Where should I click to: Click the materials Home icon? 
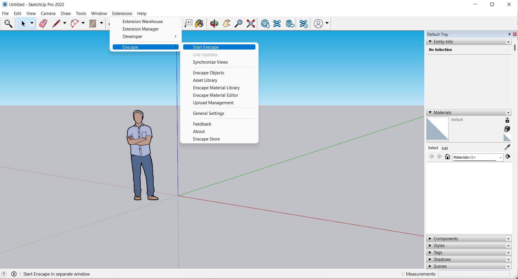(x=448, y=157)
